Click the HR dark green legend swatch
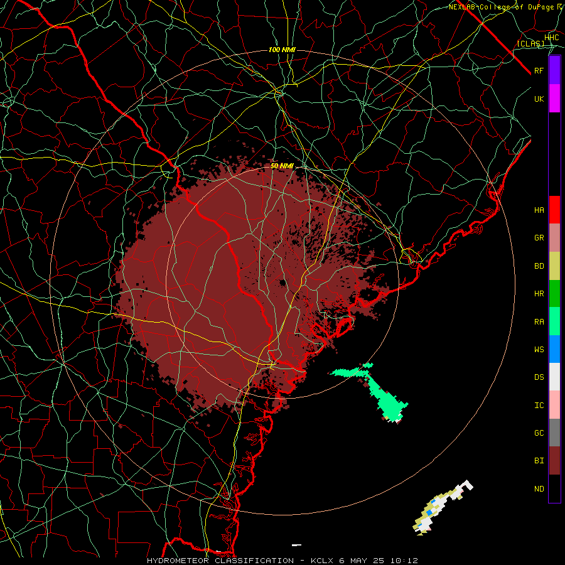This screenshot has height=565, width=565. pyautogui.click(x=554, y=294)
